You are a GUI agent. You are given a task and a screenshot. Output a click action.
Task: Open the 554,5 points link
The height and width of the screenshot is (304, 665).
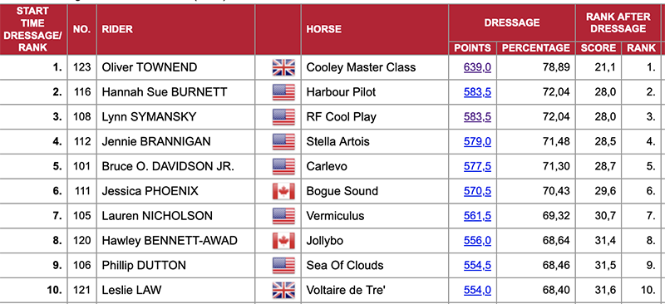(x=477, y=266)
